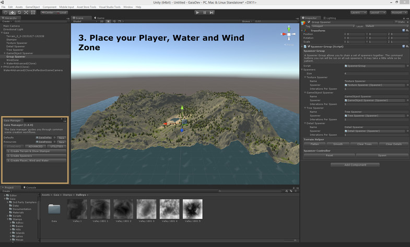Screen dimensions: 410x247
Task: Select Valley 1801 5 stamp thumbnail
Action: tap(192, 209)
